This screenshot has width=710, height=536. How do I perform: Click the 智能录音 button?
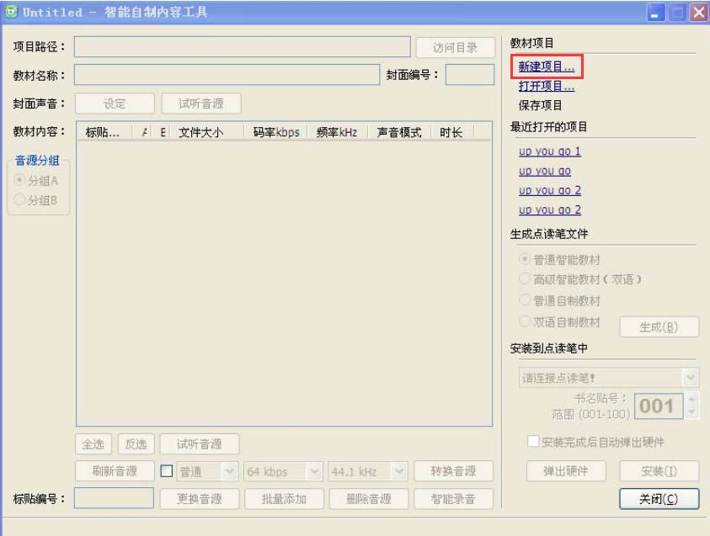point(455,498)
